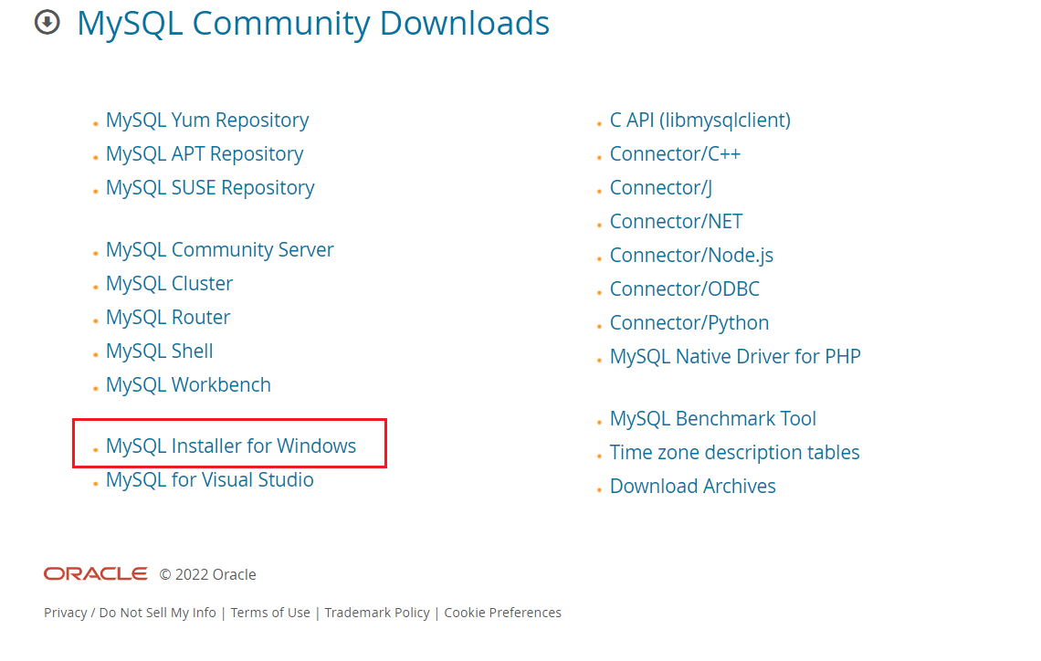Click the Oracle logo in the footer
The width and height of the screenshot is (1041, 661).
click(x=96, y=574)
